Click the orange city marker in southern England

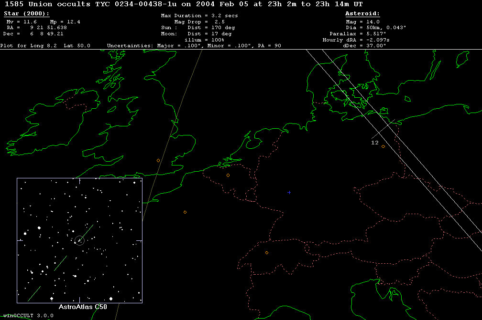(x=158, y=160)
